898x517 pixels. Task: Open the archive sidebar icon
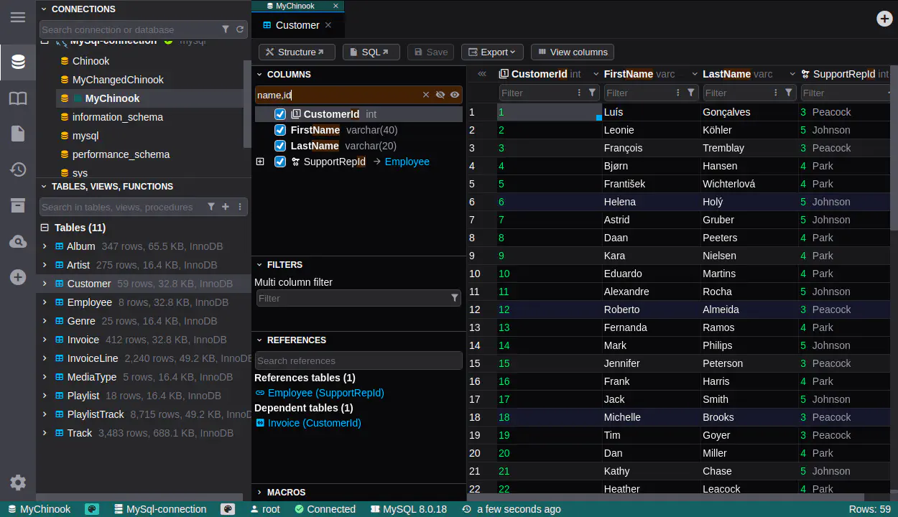[18, 206]
